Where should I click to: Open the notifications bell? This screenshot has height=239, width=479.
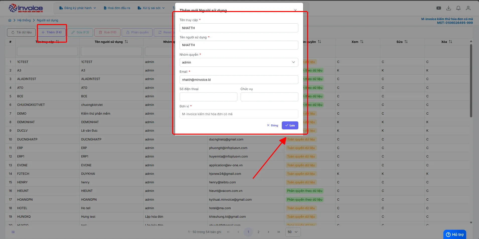click(x=458, y=8)
